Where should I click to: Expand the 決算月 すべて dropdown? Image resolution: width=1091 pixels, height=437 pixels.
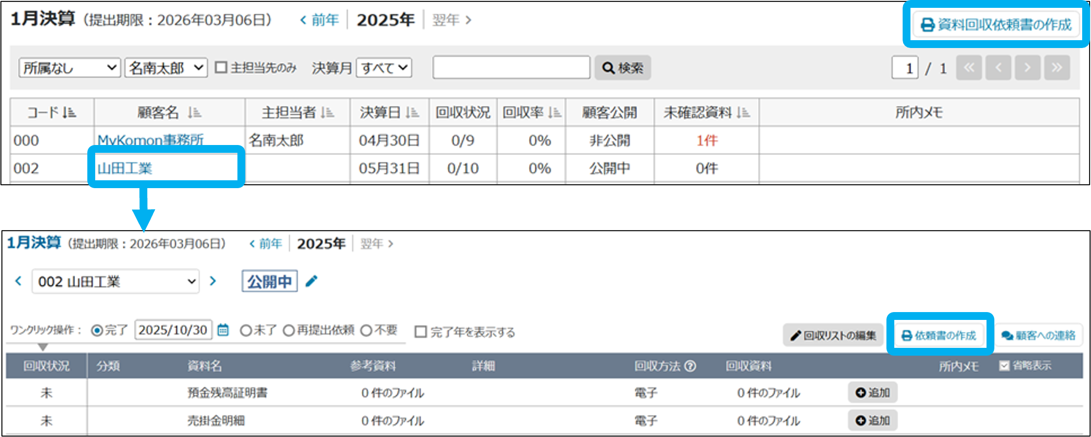click(384, 68)
